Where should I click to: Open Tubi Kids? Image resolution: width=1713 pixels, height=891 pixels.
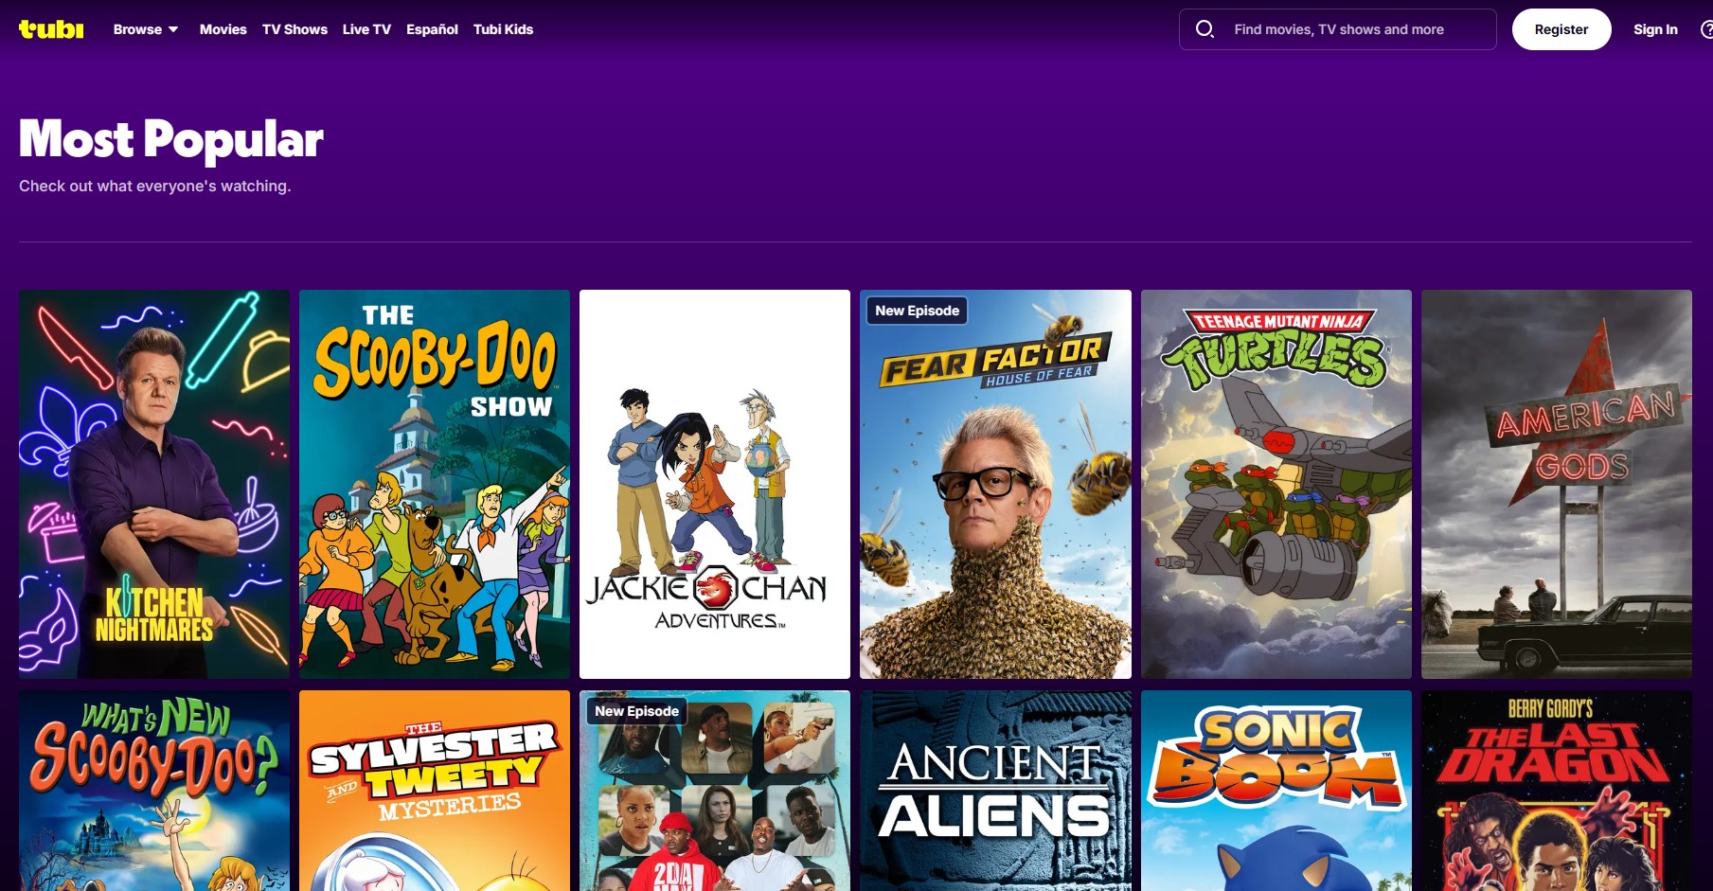(503, 29)
